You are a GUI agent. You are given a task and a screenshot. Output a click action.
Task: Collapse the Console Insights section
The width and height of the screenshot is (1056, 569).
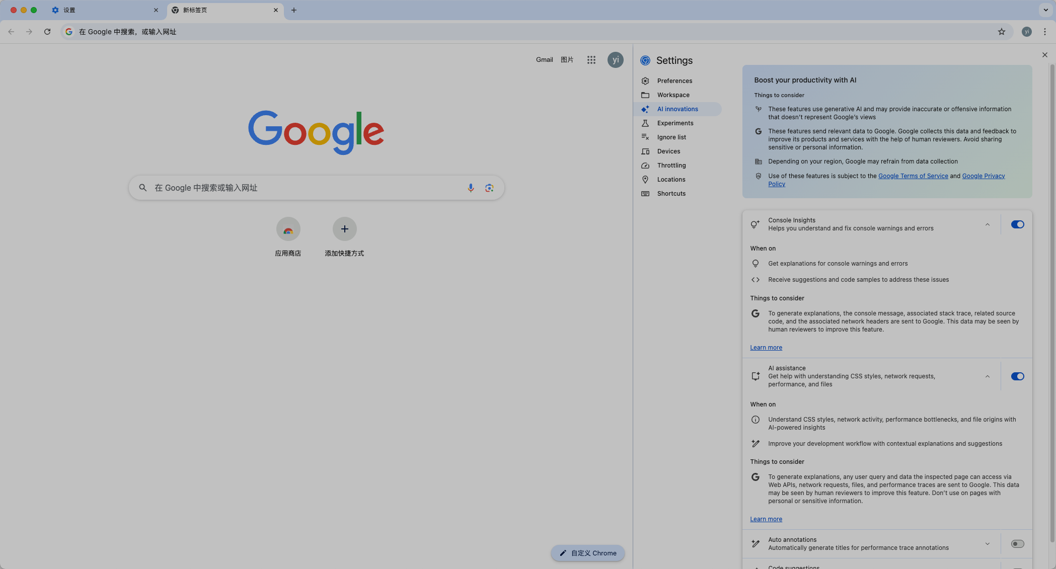tap(987, 224)
